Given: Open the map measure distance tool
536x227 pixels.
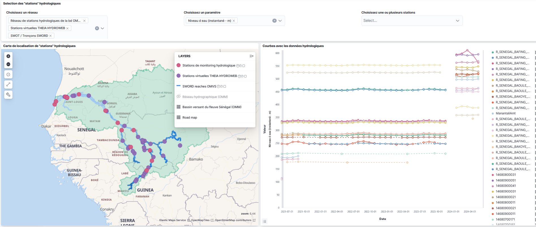Looking at the screenshot, I should 8,84.
